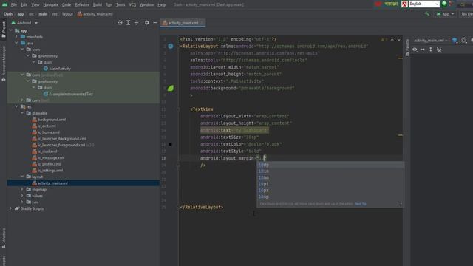This screenshot has height=266, width=473.
Task: Click the orientation for preview icon
Action: [464, 40]
